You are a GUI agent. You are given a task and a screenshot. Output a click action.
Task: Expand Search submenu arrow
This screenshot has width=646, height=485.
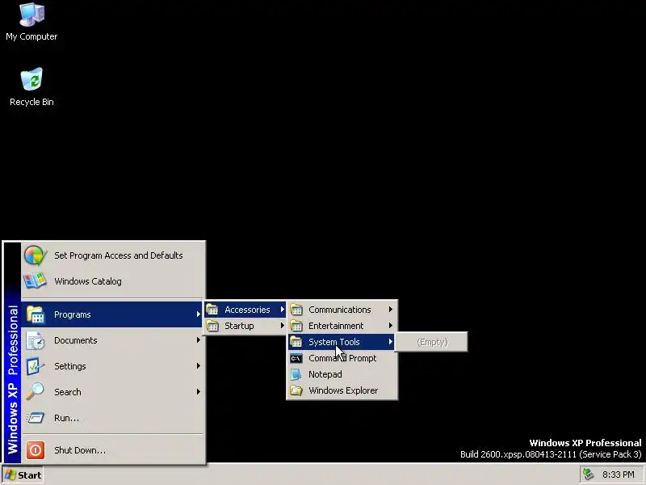(x=199, y=392)
